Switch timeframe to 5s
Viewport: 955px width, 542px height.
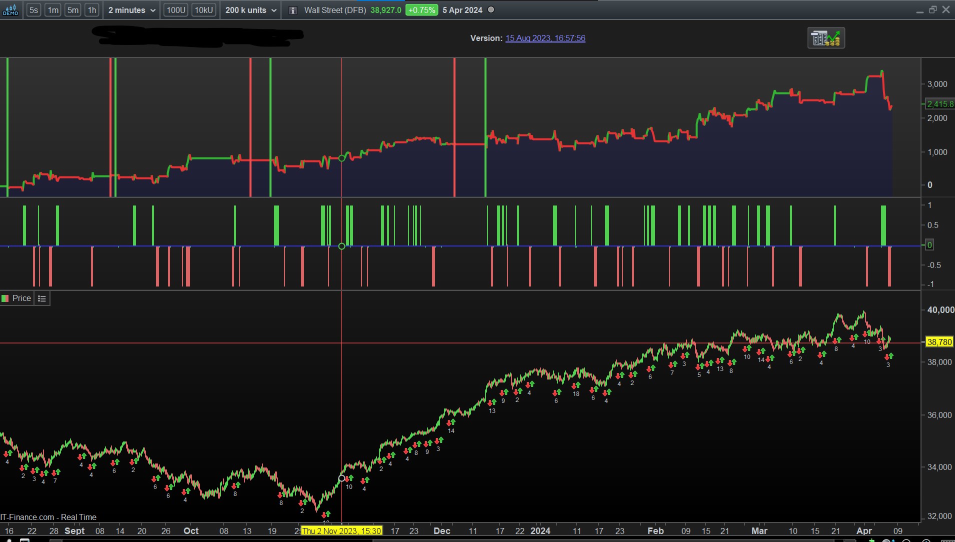[x=33, y=10]
